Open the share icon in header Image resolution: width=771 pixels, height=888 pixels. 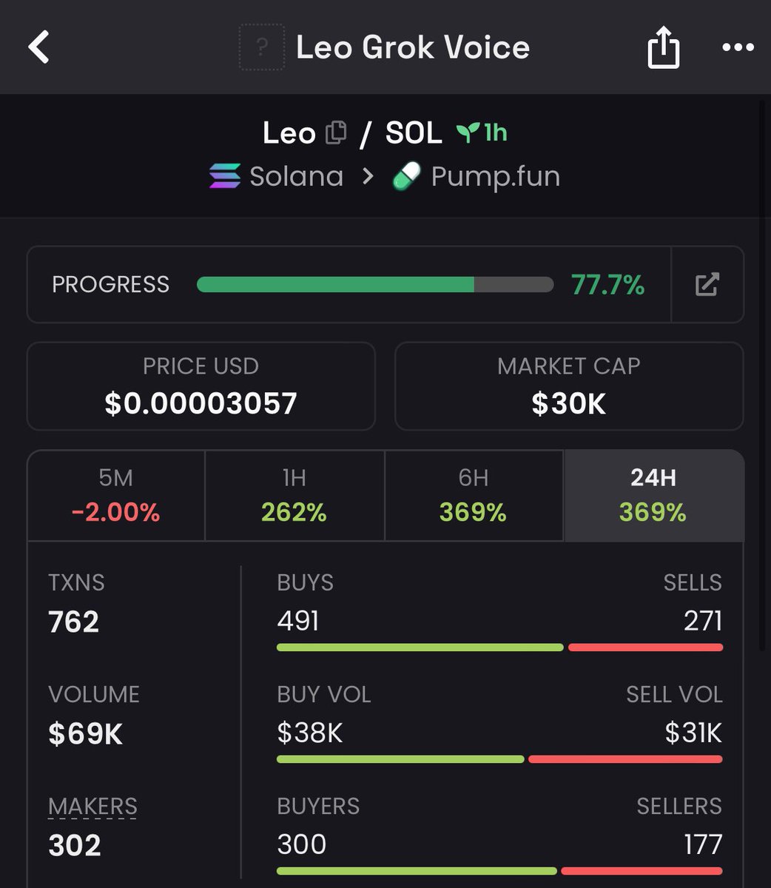click(x=663, y=47)
